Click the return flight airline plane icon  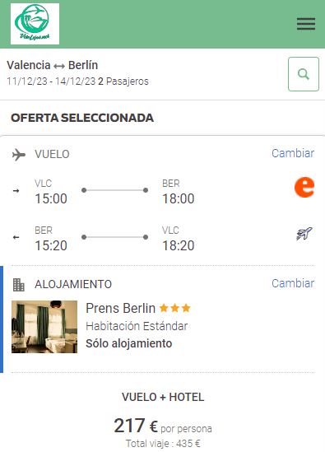304,234
